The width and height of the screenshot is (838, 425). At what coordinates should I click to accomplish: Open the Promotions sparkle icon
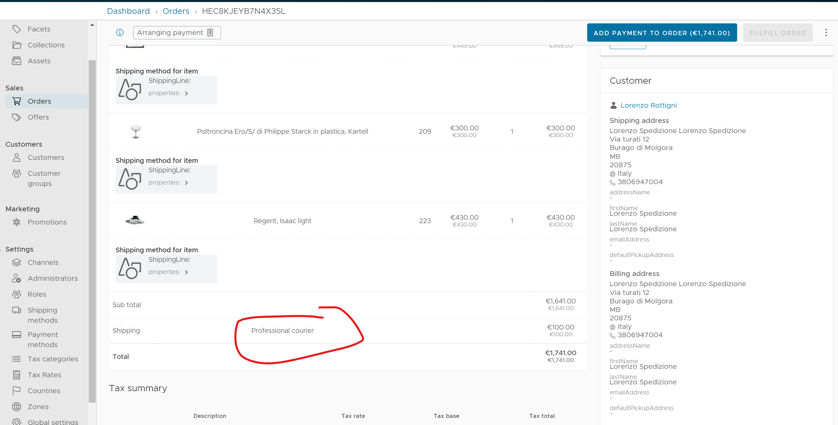point(17,222)
